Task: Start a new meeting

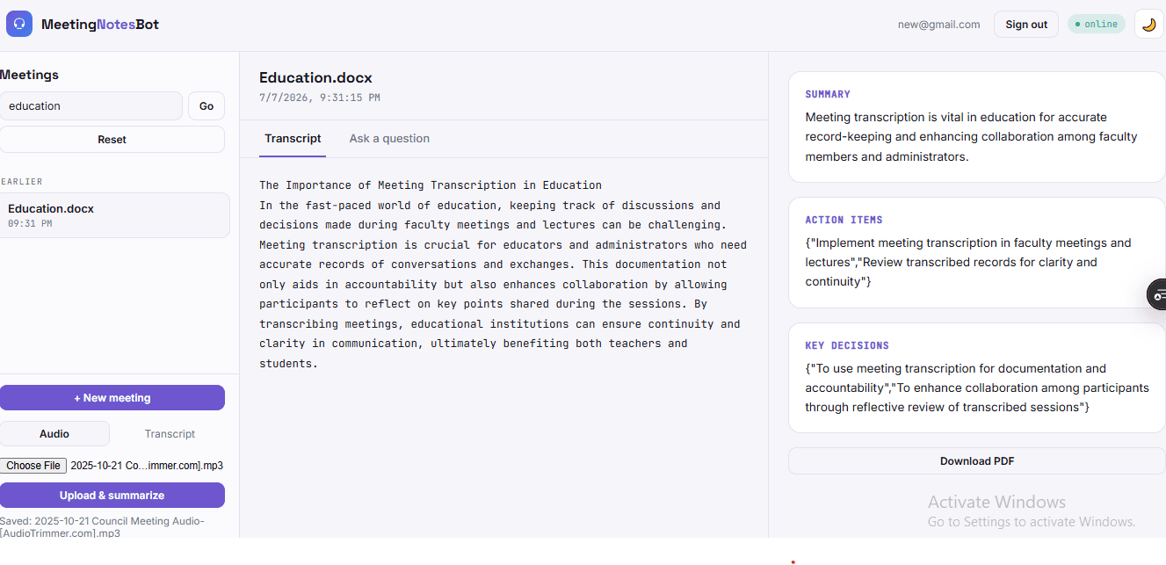Action: pos(112,398)
